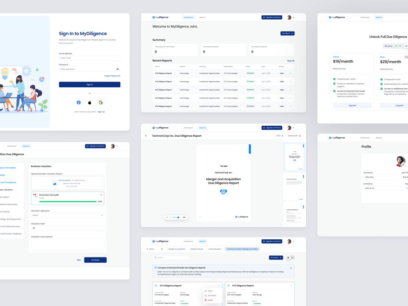Sign in with the Apple icon
Viewport: 408px width, 306px height.
click(89, 102)
